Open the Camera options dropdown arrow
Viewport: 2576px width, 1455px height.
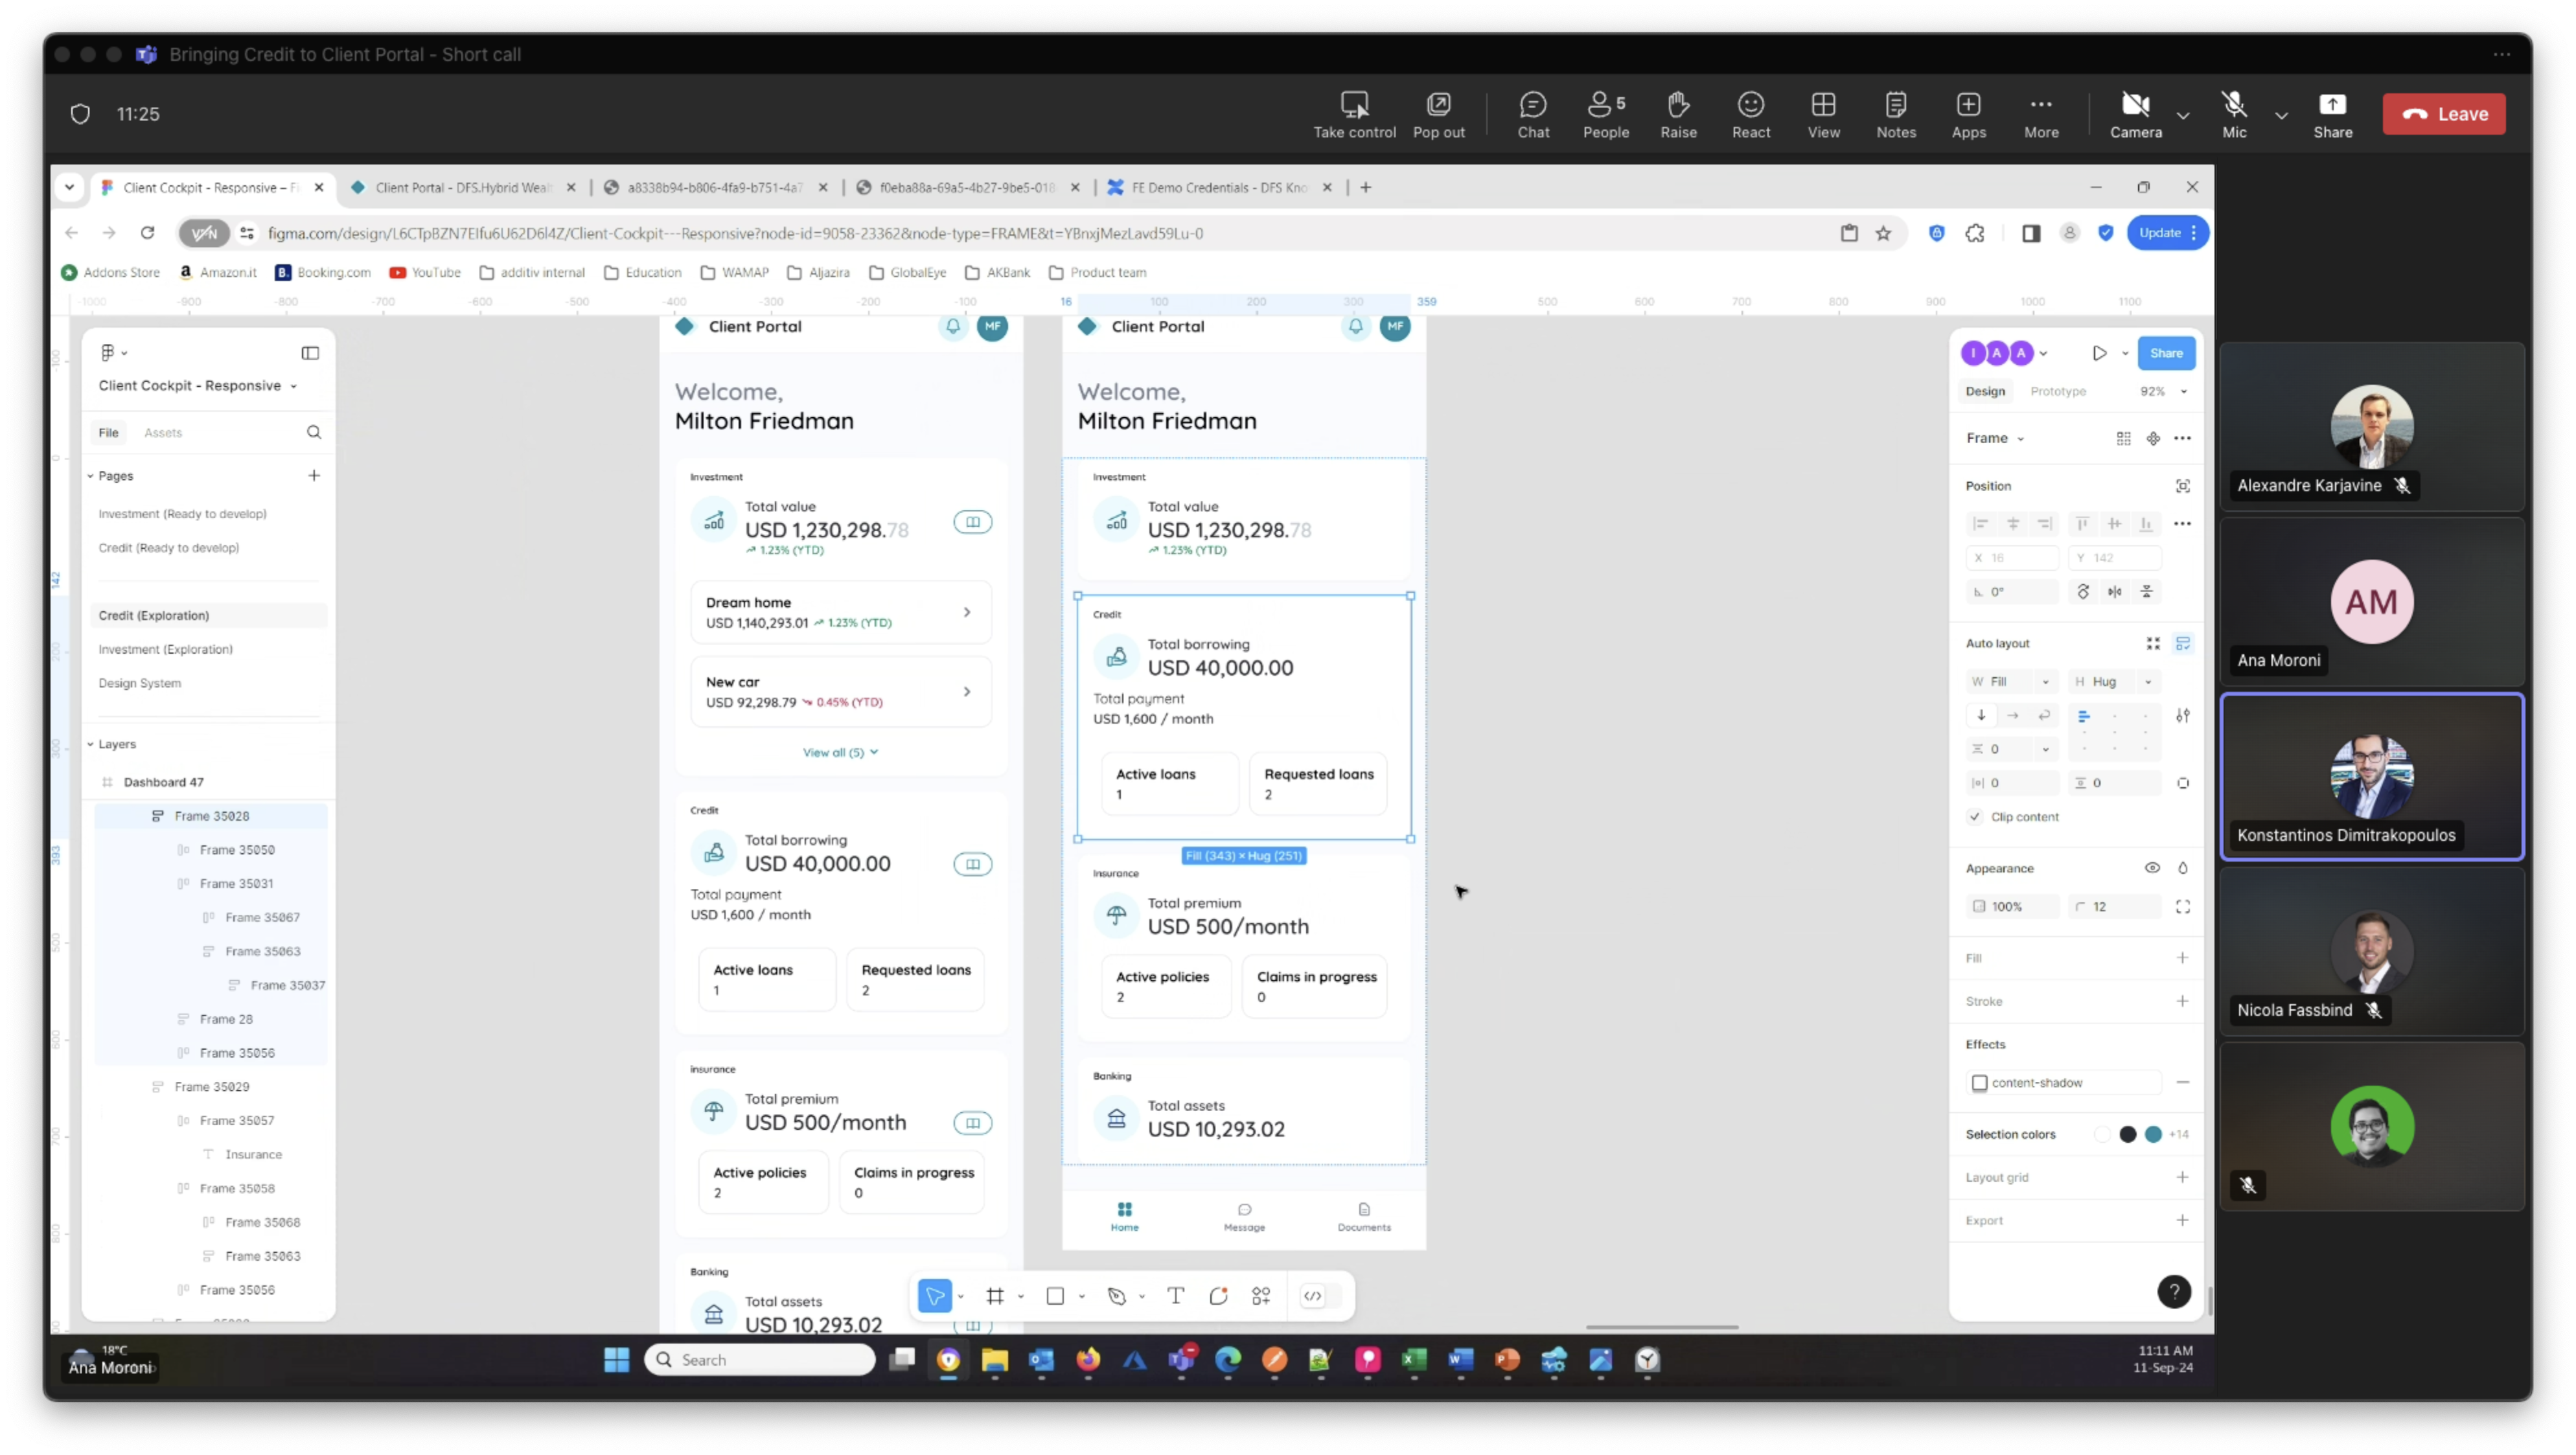pos(2183,116)
